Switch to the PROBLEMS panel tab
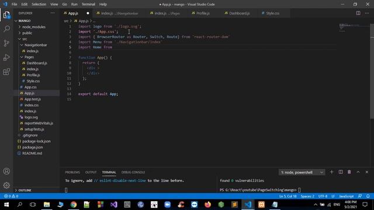This screenshot has height=210, width=374. point(72,172)
